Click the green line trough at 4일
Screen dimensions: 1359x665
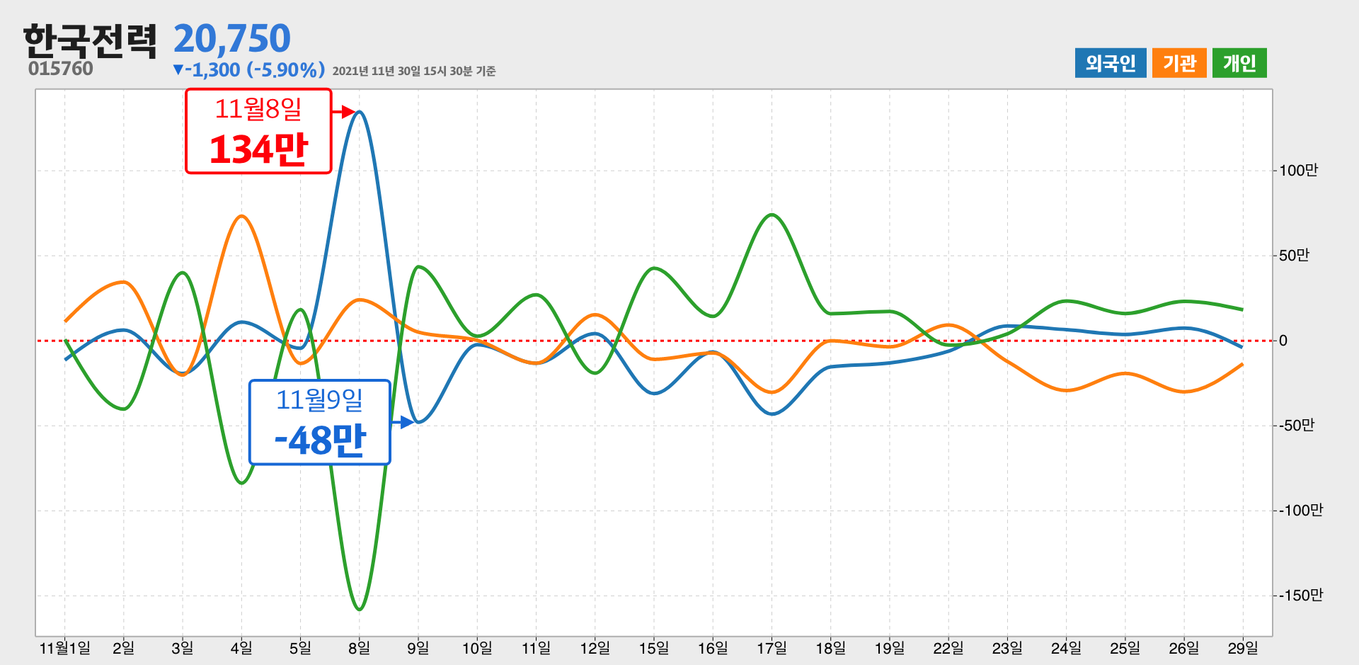click(241, 483)
